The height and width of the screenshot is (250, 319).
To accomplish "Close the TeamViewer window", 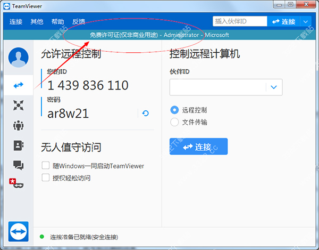I will pos(306,4).
